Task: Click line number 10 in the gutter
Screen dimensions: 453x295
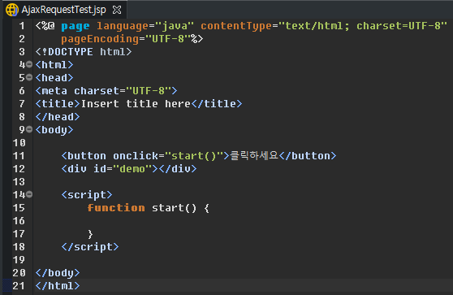Action: [19, 143]
